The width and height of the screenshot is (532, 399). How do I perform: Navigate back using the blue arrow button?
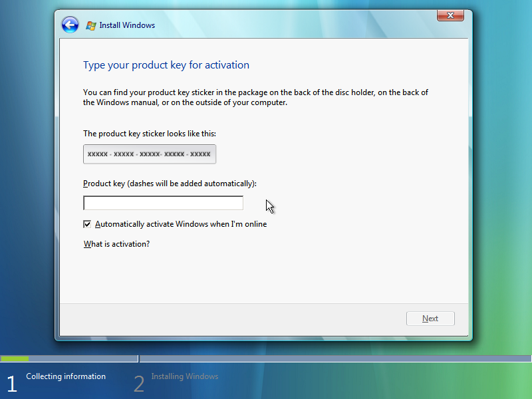click(69, 25)
